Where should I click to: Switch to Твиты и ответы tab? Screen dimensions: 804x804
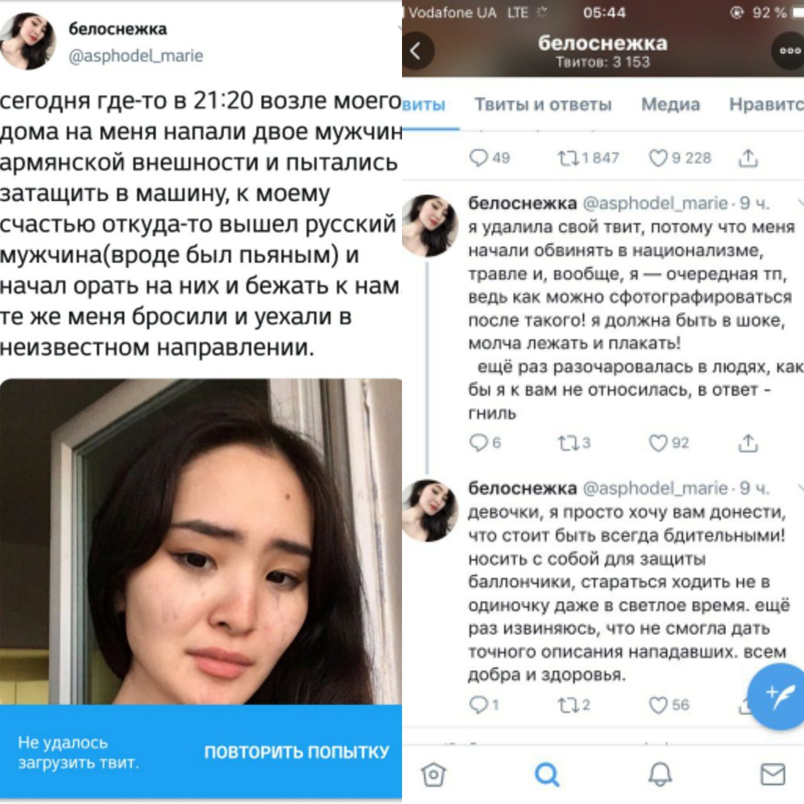coord(543,104)
